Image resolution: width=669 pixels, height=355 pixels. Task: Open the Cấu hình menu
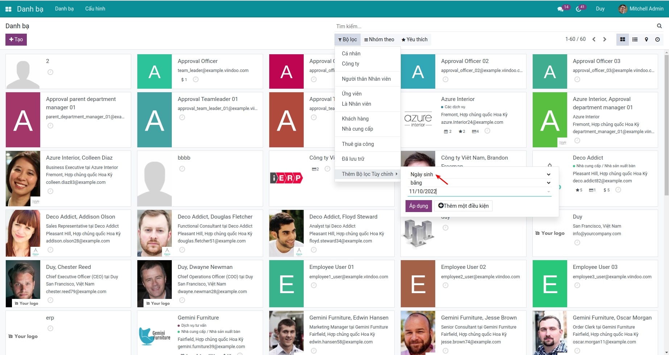pos(95,9)
